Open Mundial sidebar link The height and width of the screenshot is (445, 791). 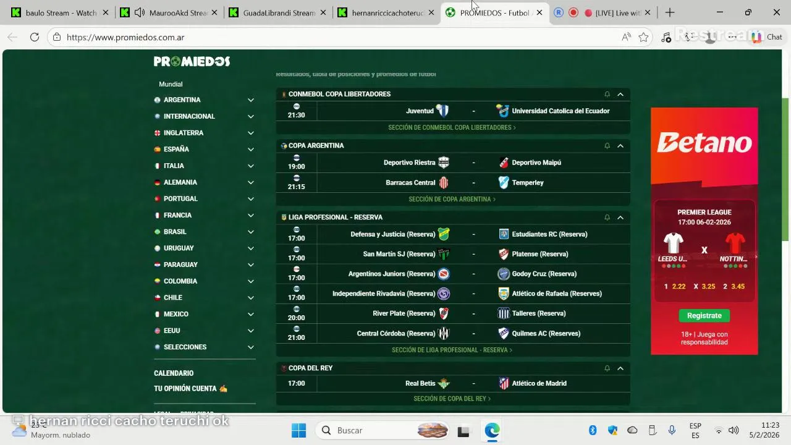pyautogui.click(x=171, y=84)
